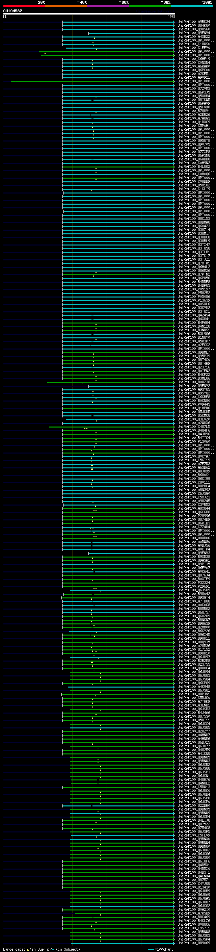Click the UniRef100_A4SB22 label
This screenshot has height=952, width=216.
pos(194,36)
